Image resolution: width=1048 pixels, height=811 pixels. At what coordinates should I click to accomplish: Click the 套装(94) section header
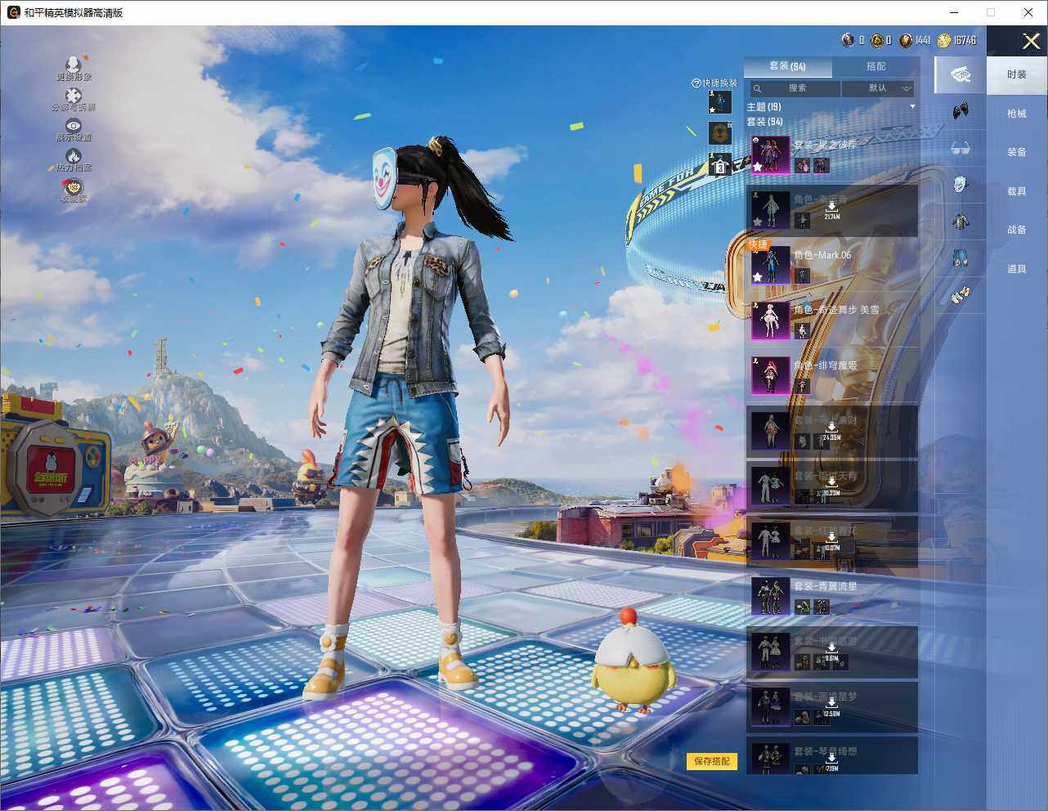[764, 122]
